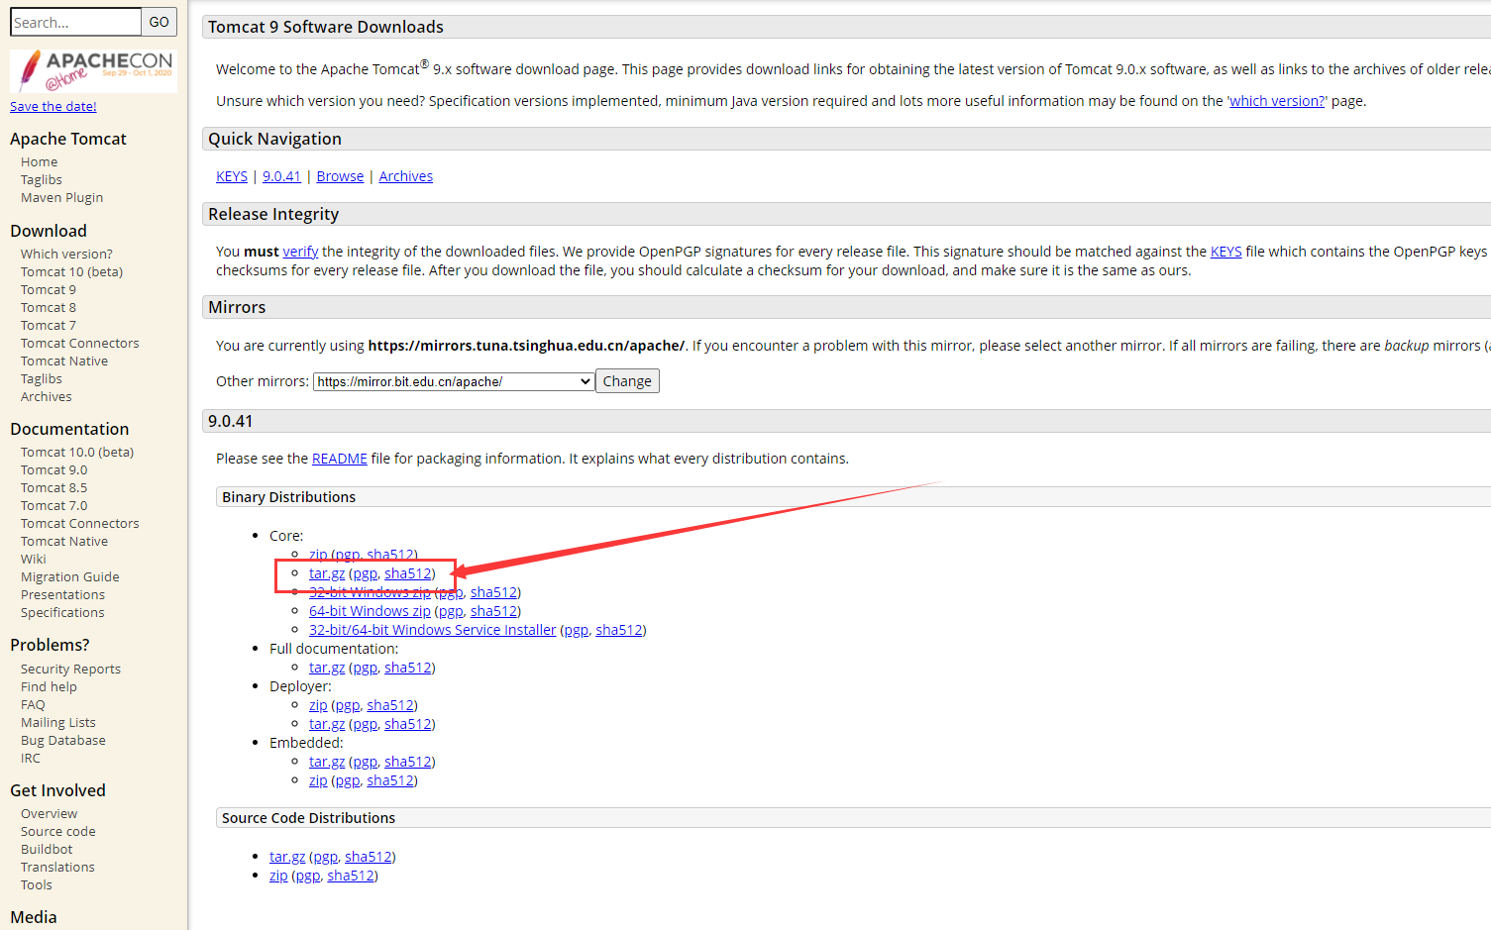The height and width of the screenshot is (930, 1491).
Task: Open Specifications in the sidebar
Action: click(62, 612)
